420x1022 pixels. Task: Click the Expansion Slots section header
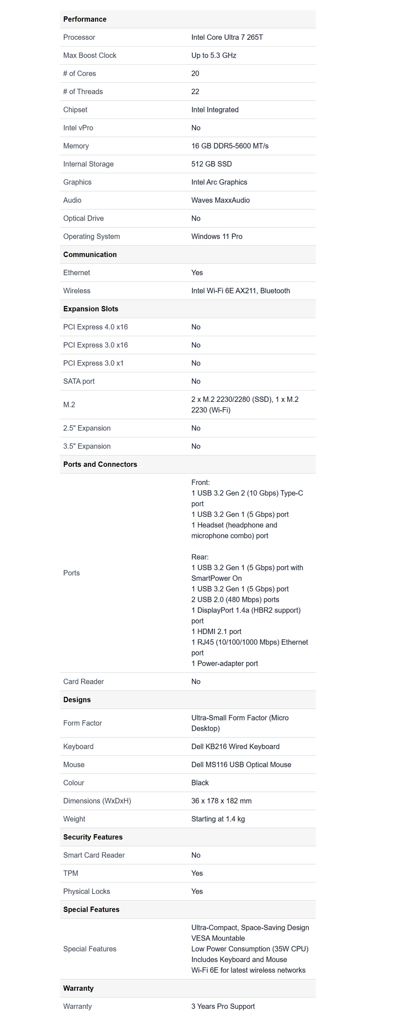[91, 309]
